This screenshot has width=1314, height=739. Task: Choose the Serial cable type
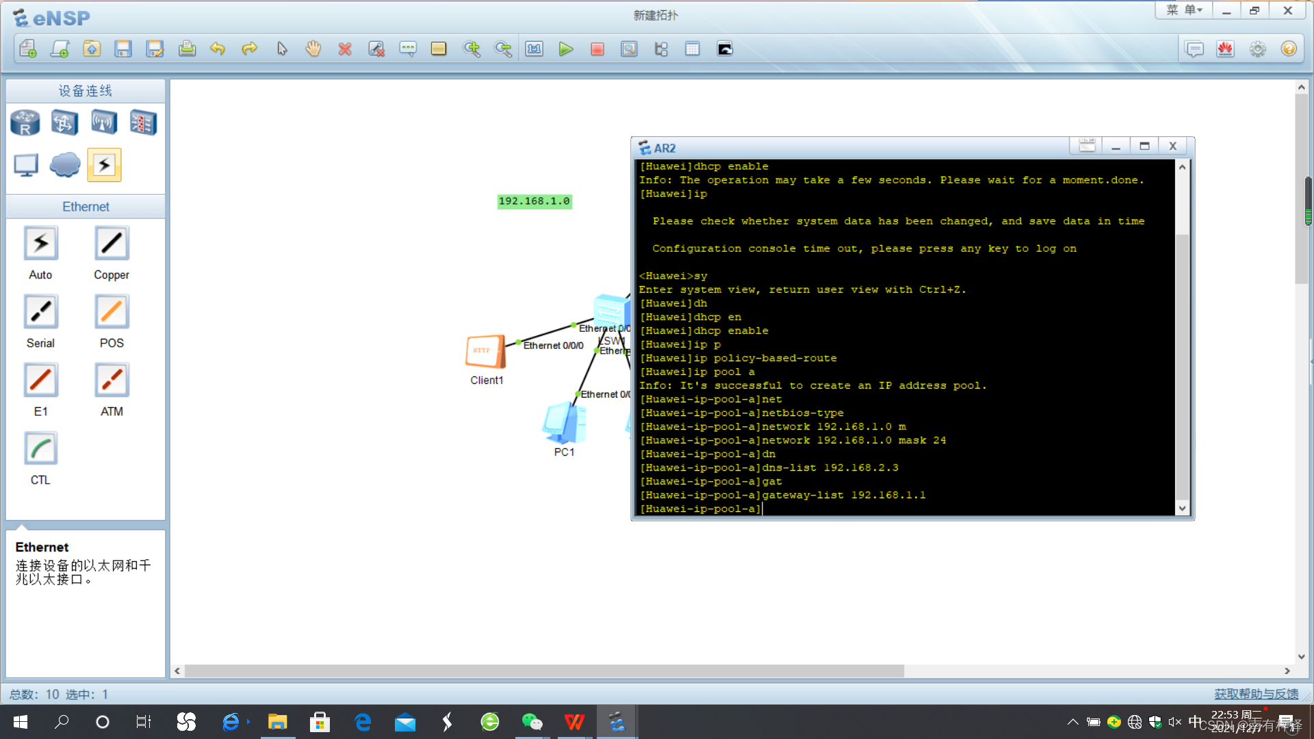pos(40,312)
